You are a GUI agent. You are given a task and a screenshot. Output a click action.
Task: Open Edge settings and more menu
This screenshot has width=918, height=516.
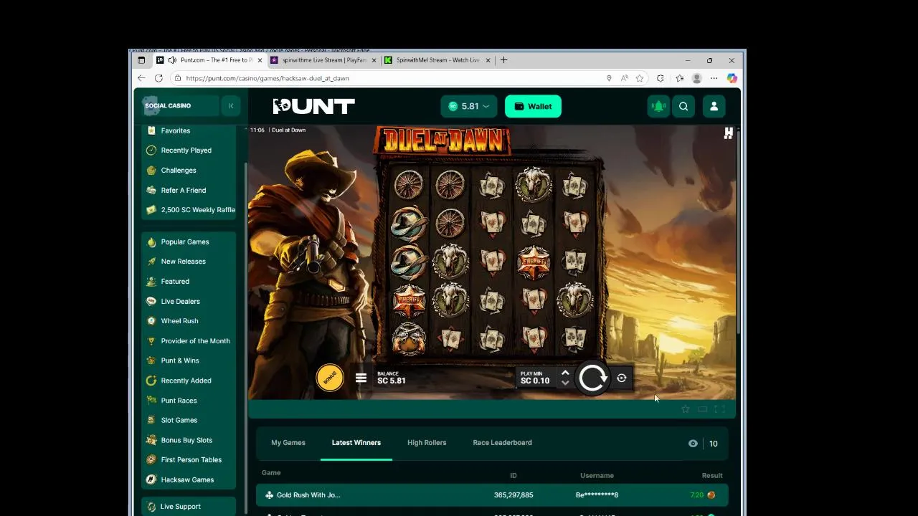714,78
